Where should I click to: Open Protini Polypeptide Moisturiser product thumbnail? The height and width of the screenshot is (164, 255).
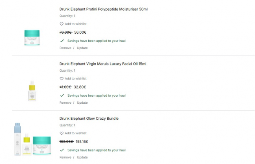coord(32,37)
